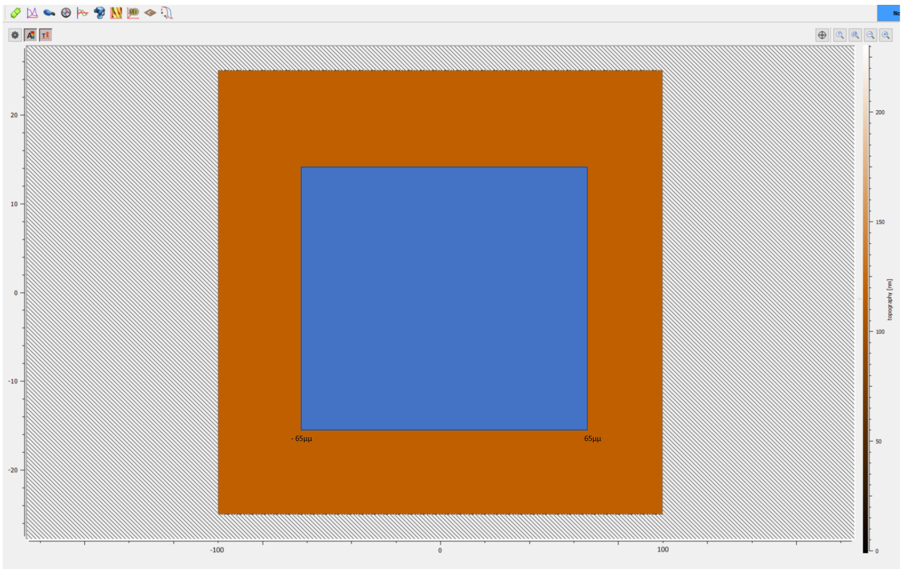Open the 3D view tool
The height and width of the screenshot is (569, 903).
coord(133,12)
